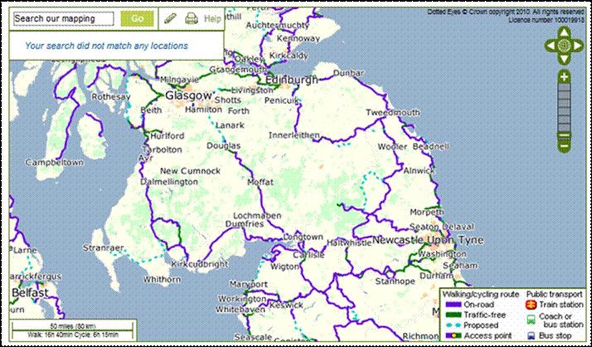
Task: Click the pencil draw tool icon
Action: [x=170, y=19]
